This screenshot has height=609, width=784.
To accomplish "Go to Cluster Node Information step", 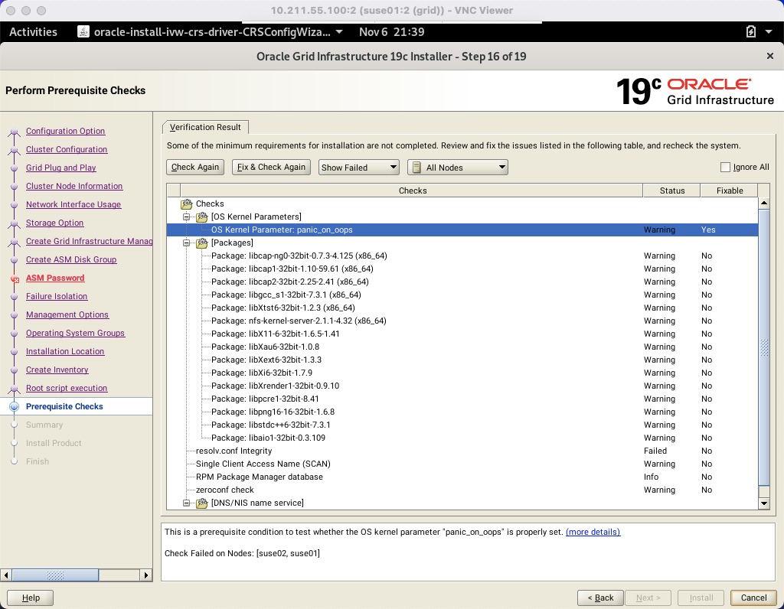I will (74, 187).
